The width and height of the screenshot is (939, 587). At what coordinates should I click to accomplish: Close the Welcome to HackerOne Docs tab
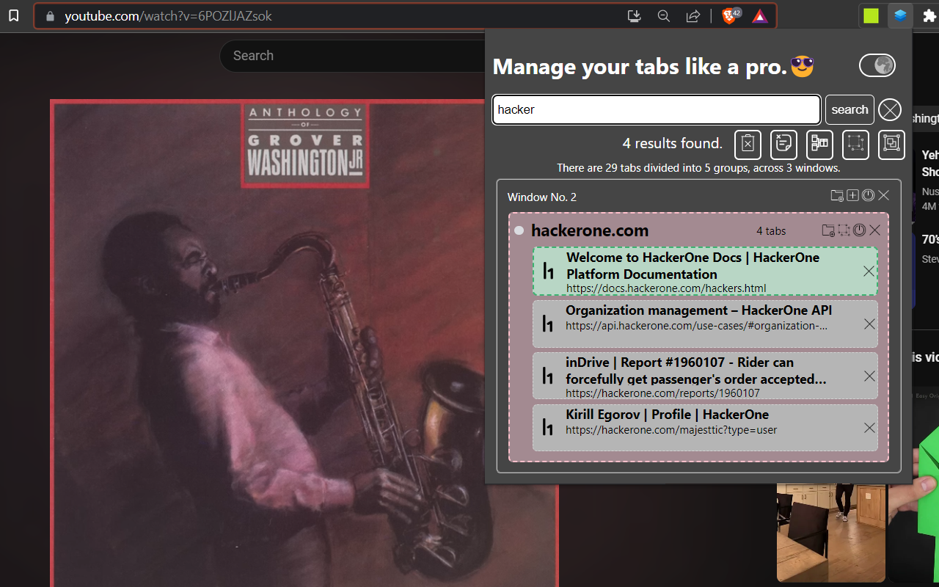tap(869, 271)
